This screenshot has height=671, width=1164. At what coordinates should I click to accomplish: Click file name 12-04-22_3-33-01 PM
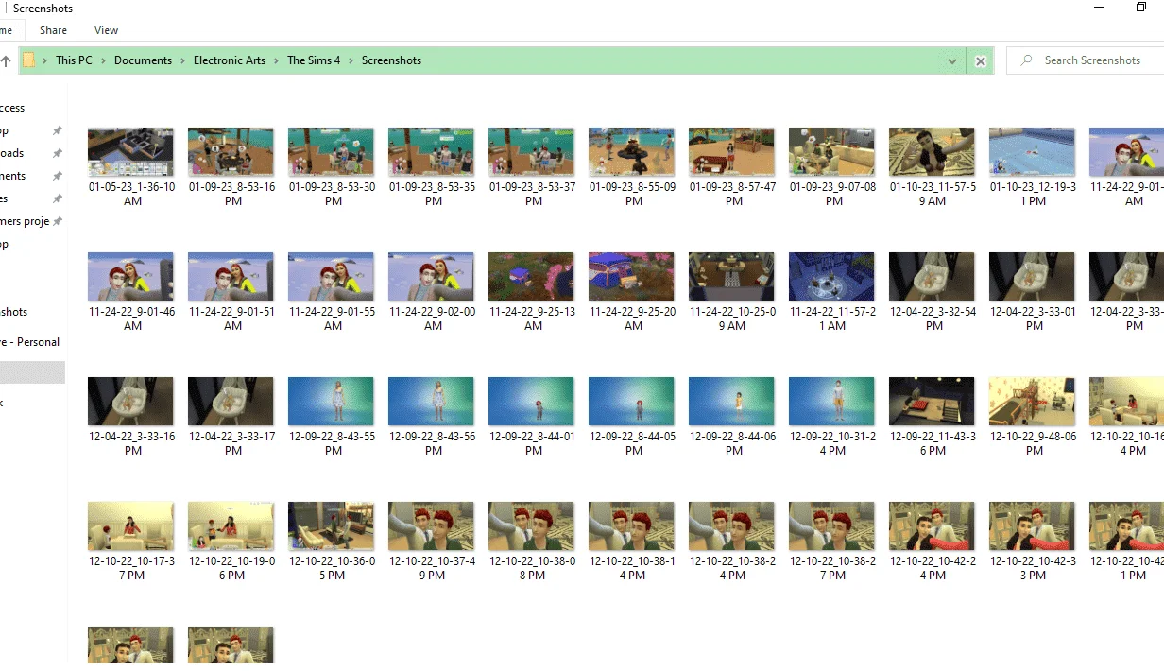point(1034,318)
